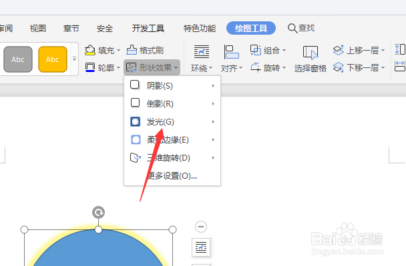This screenshot has width=406, height=266.
Task: Open the Shadow 阴影(S) submenu
Action: 172,85
